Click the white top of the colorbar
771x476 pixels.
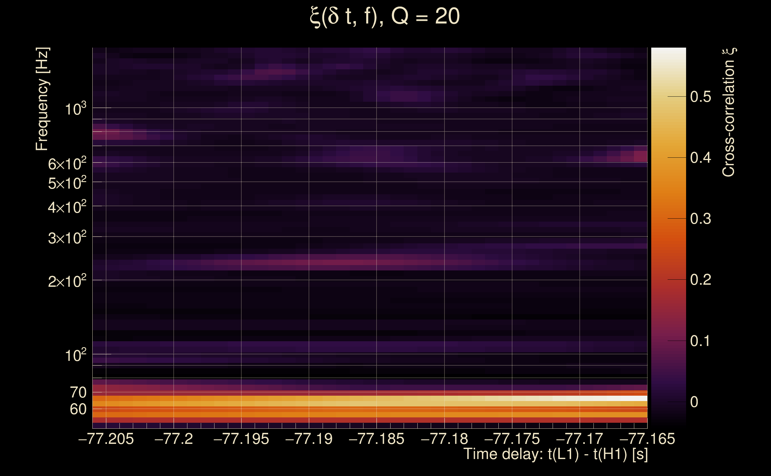(x=668, y=53)
